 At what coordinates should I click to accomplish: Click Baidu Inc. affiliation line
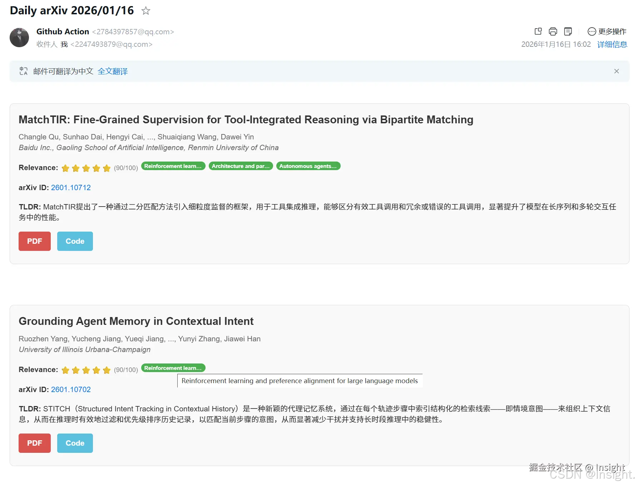click(149, 148)
